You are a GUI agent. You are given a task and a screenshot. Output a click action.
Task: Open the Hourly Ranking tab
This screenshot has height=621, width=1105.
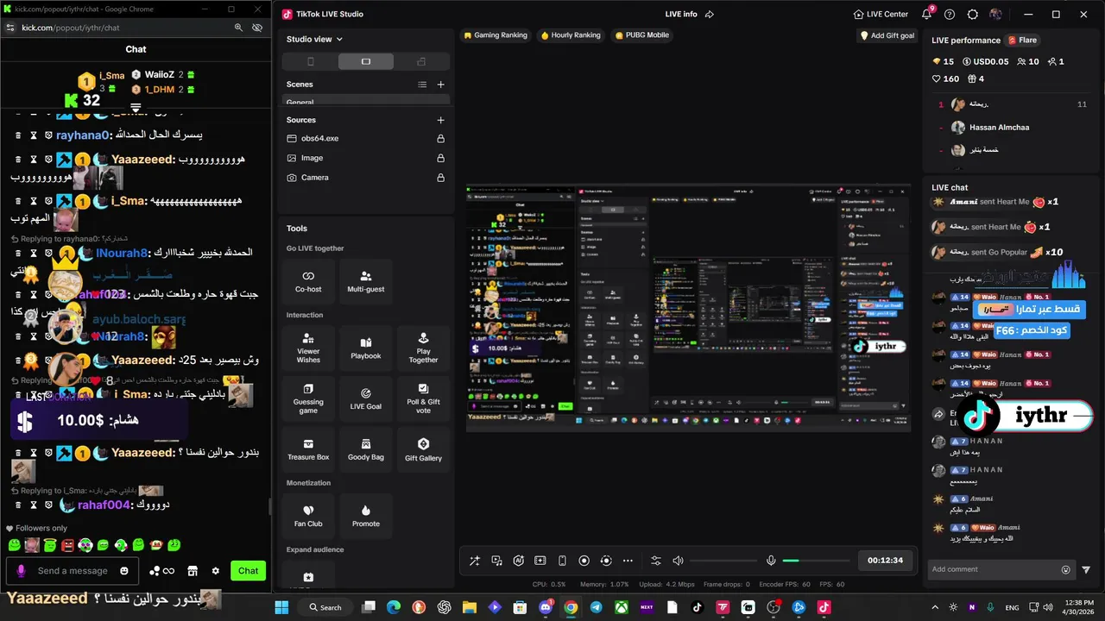571,35
